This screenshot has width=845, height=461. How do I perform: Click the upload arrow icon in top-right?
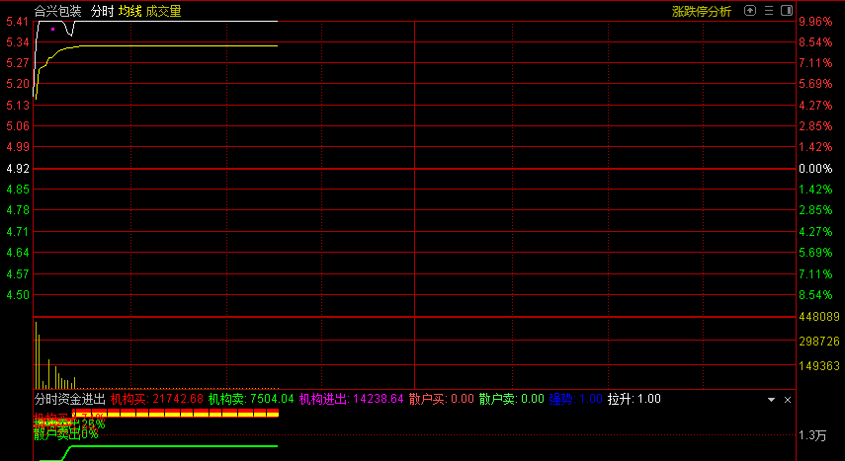coord(751,11)
